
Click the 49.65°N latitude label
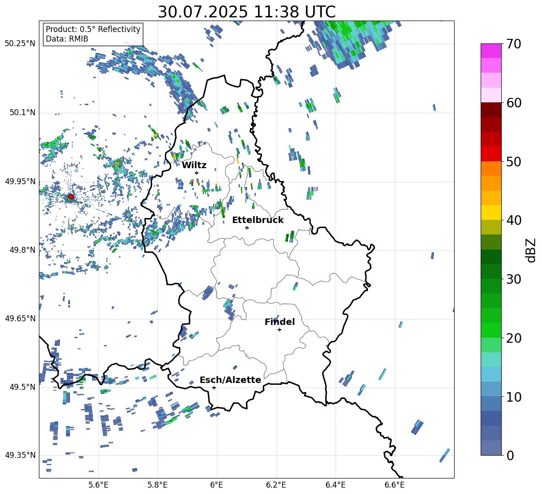tap(20, 318)
